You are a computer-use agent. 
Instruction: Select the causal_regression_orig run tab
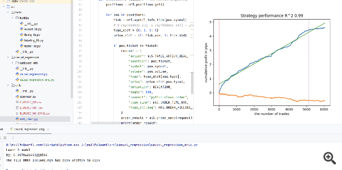pos(27,129)
